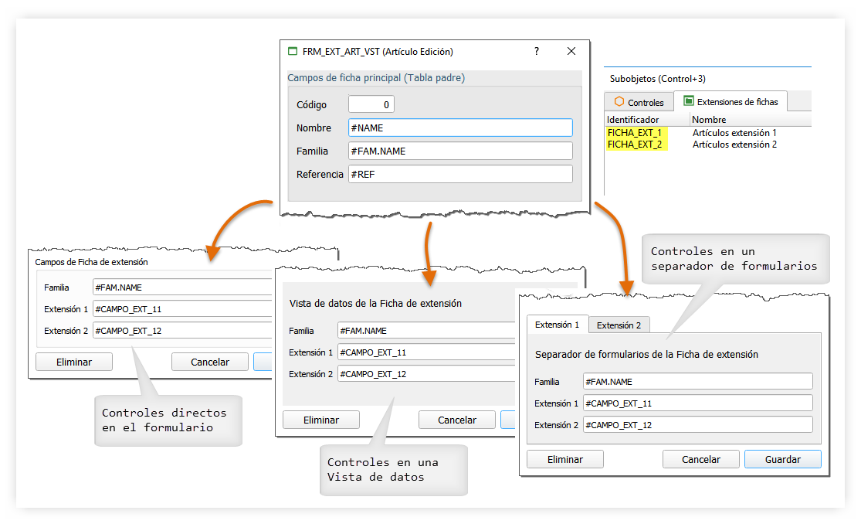This screenshot has width=861, height=524.
Task: Focus the Código numeric field
Action: point(371,104)
